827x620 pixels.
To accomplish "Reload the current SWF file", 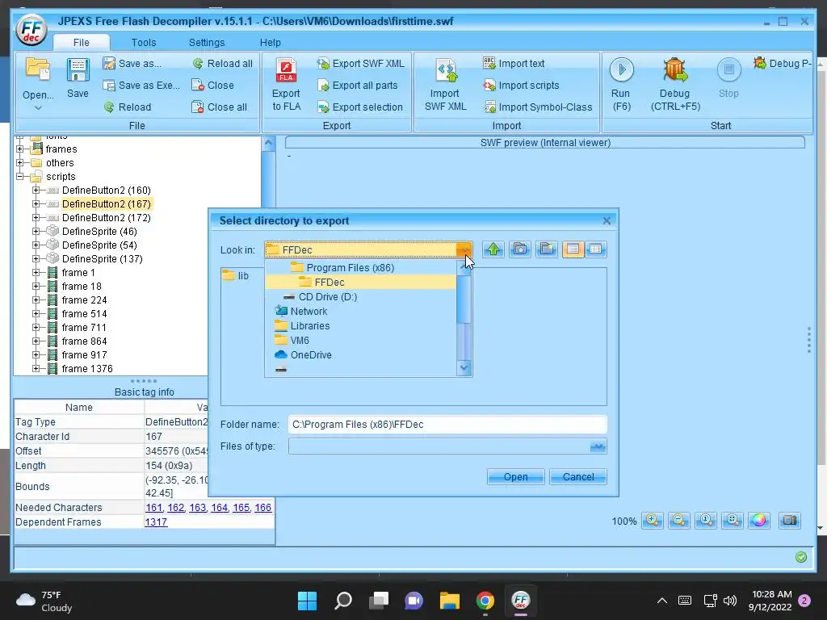I will 127,107.
